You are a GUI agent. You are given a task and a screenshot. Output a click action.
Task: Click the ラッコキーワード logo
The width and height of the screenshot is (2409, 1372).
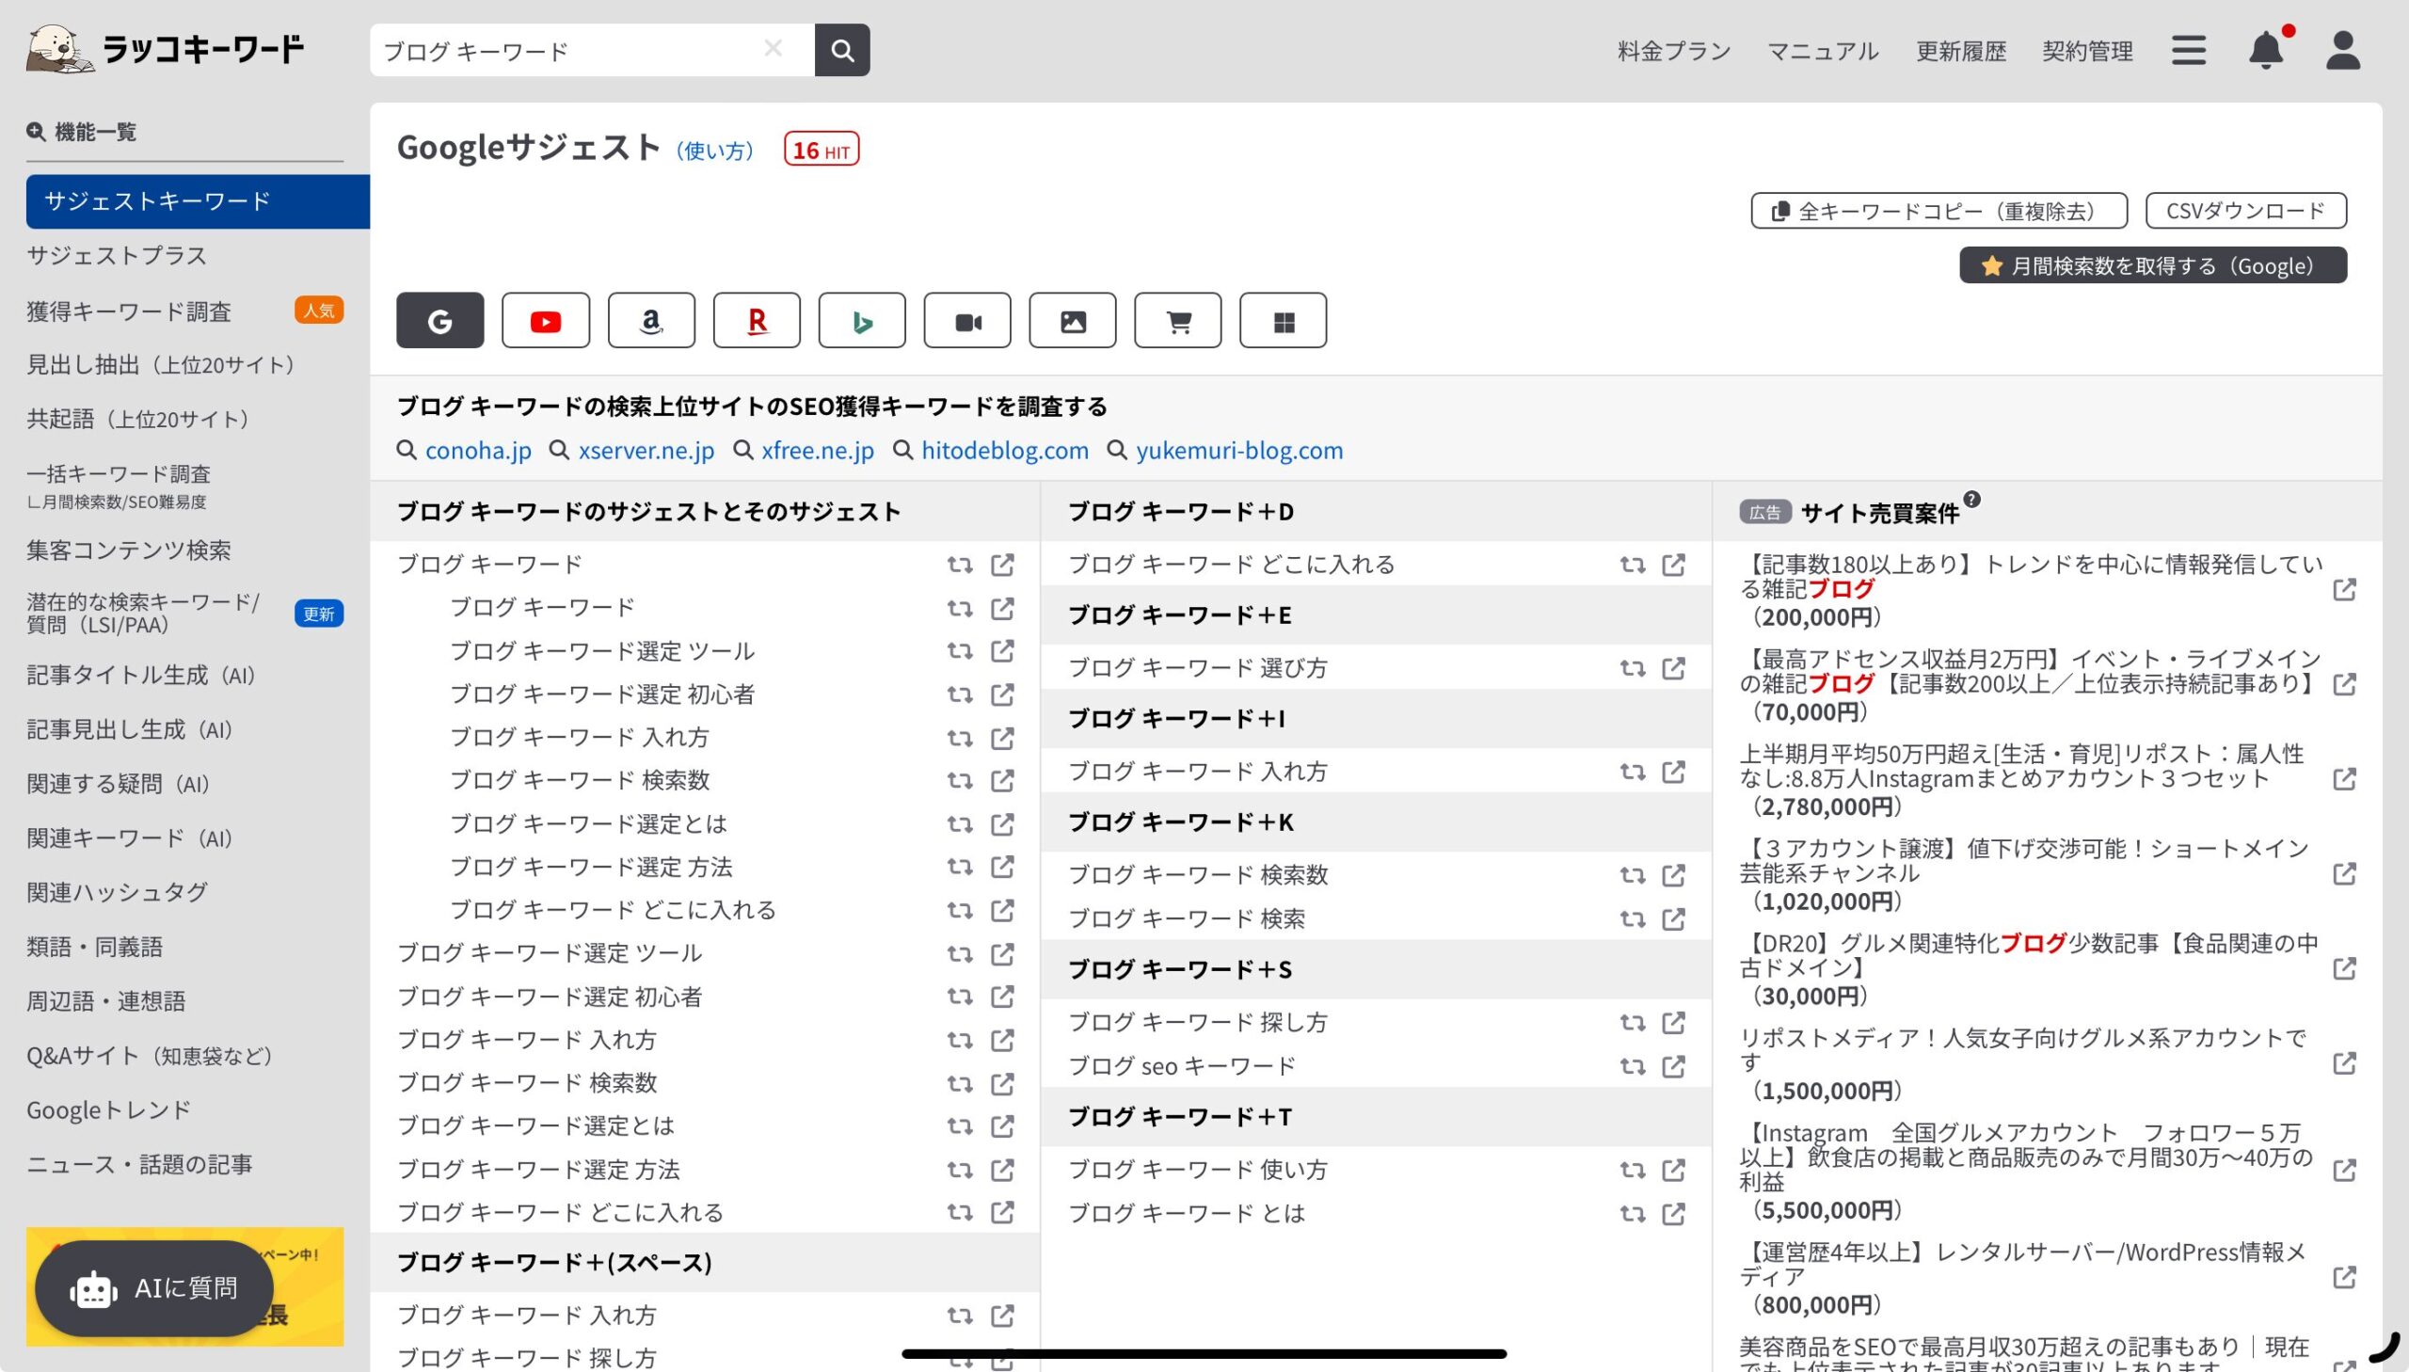pyautogui.click(x=166, y=49)
